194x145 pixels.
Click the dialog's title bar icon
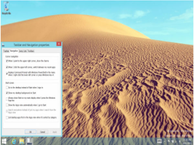(x=3, y=45)
